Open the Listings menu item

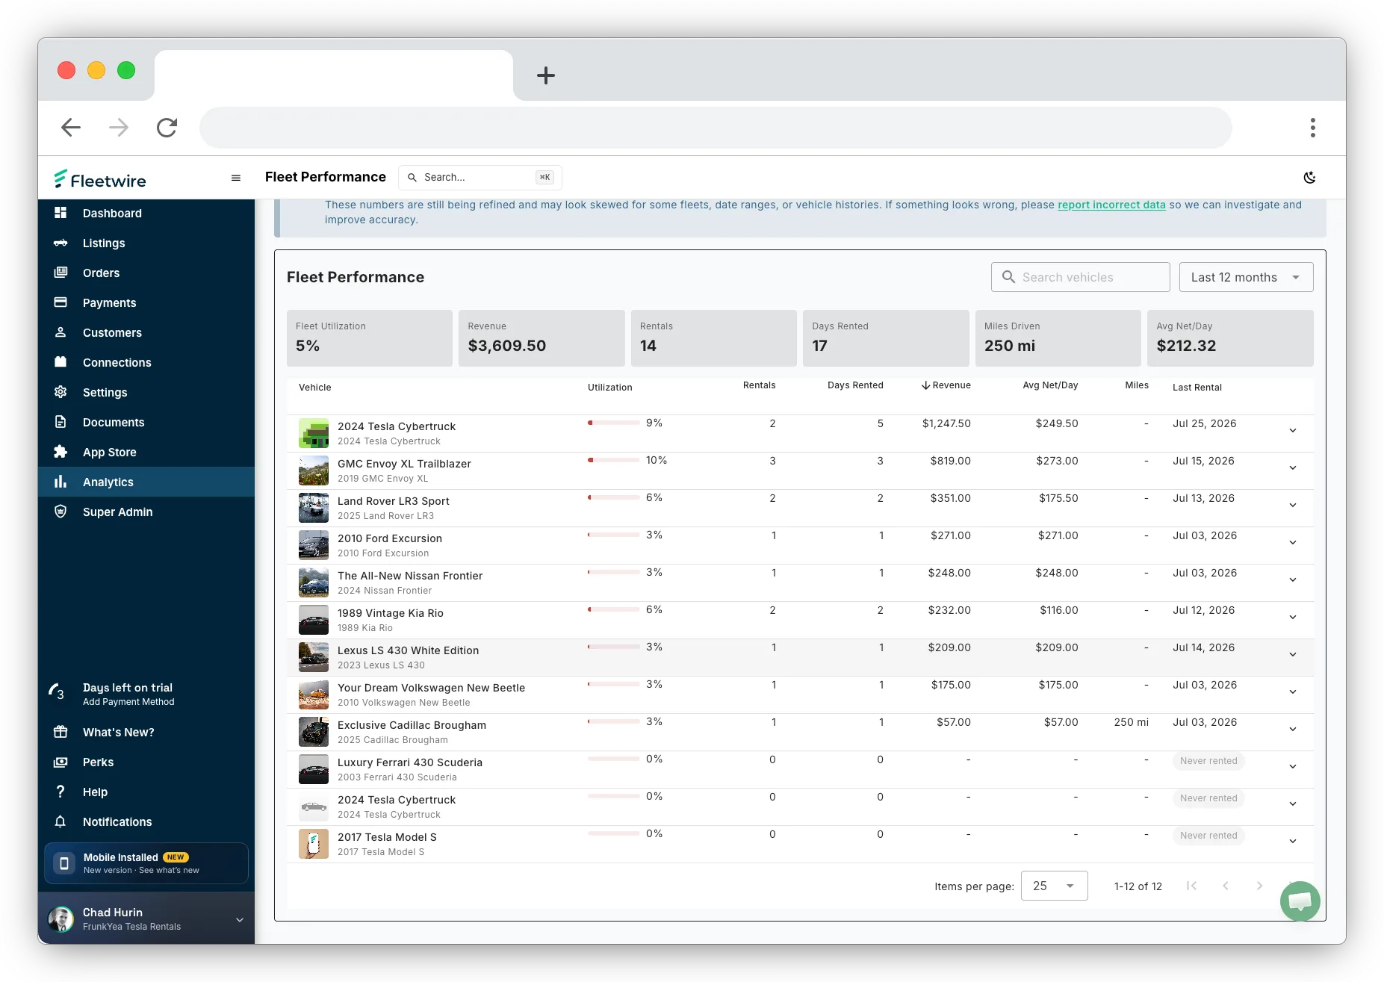[x=146, y=243]
